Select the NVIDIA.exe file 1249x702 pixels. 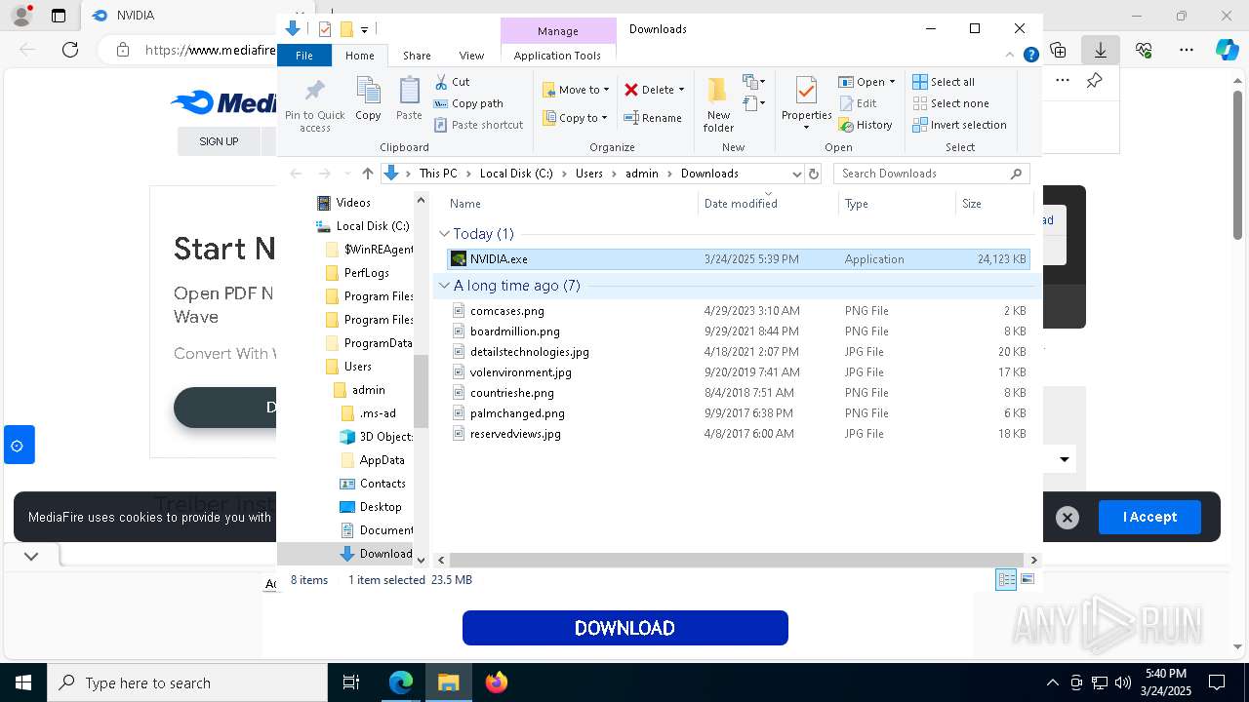coord(738,259)
